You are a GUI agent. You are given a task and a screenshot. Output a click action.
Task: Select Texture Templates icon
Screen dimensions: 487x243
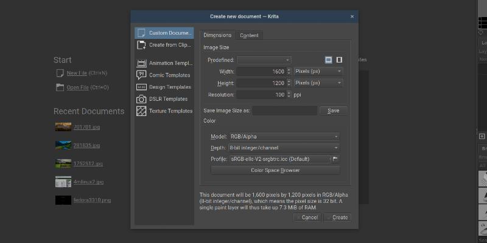click(x=141, y=111)
